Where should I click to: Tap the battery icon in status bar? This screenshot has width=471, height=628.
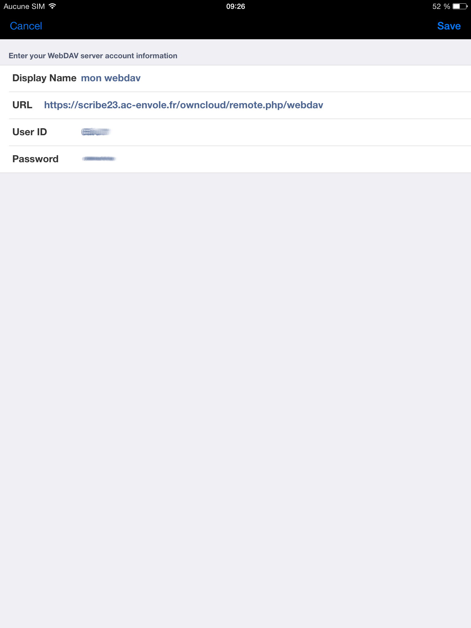point(460,6)
